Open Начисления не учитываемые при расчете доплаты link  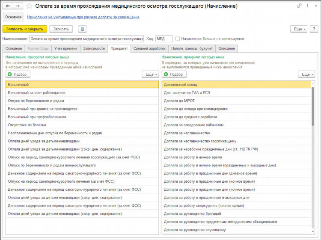click(83, 17)
